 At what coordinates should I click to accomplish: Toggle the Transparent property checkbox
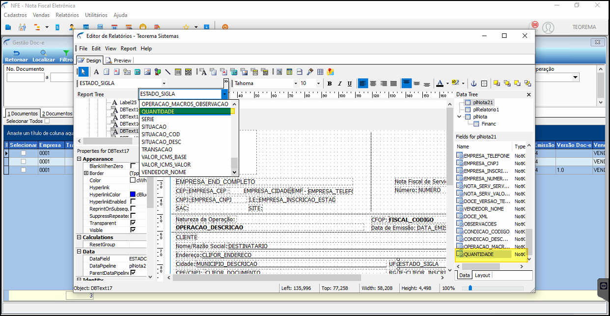coord(133,223)
